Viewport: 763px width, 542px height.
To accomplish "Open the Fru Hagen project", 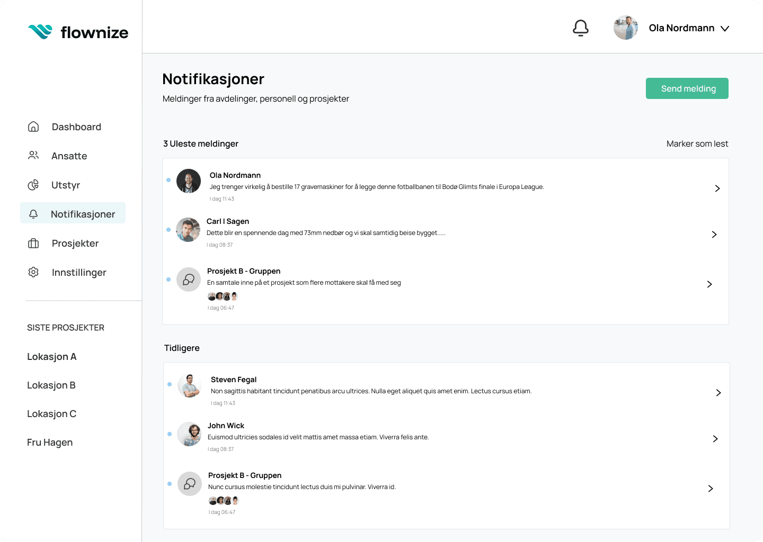I will coord(49,442).
